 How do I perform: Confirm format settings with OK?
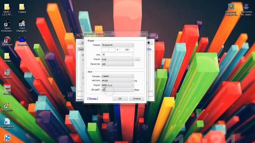tap(120, 99)
